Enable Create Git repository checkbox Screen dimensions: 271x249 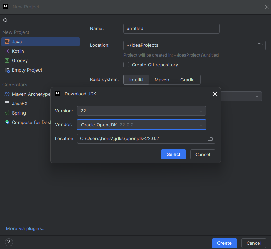click(x=126, y=65)
